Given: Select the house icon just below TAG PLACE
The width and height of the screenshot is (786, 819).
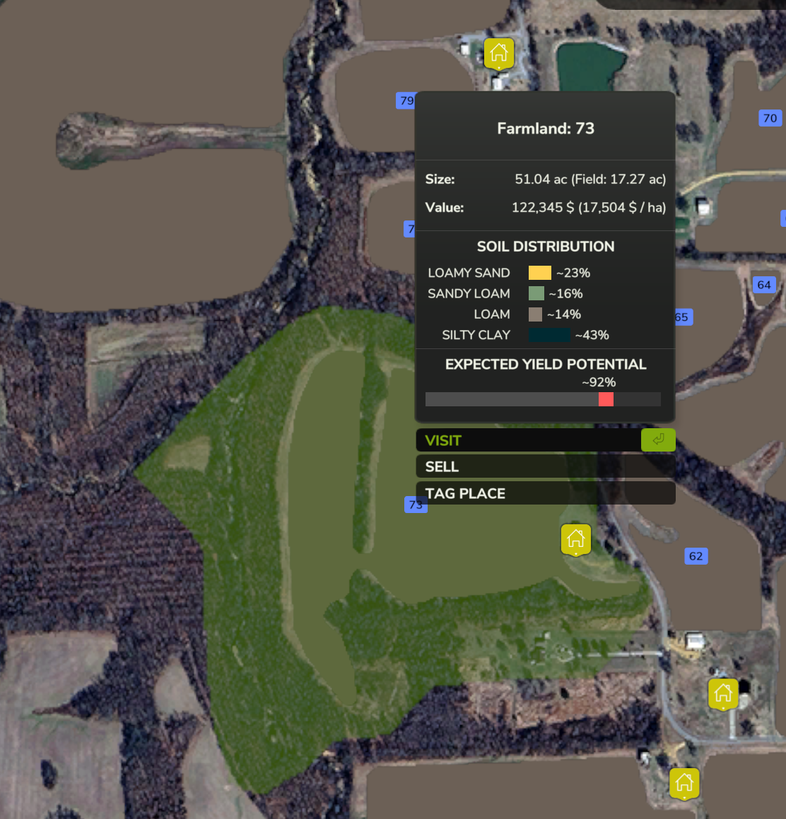Looking at the screenshot, I should point(575,539).
